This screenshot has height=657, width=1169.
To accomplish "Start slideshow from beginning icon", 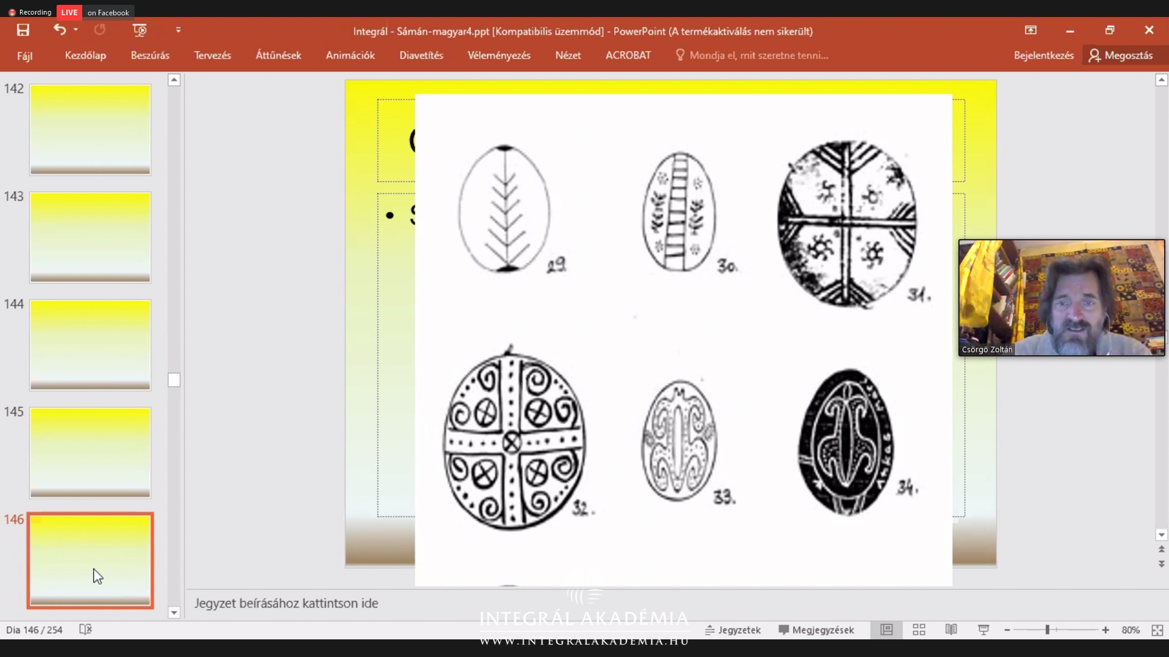I will point(139,30).
